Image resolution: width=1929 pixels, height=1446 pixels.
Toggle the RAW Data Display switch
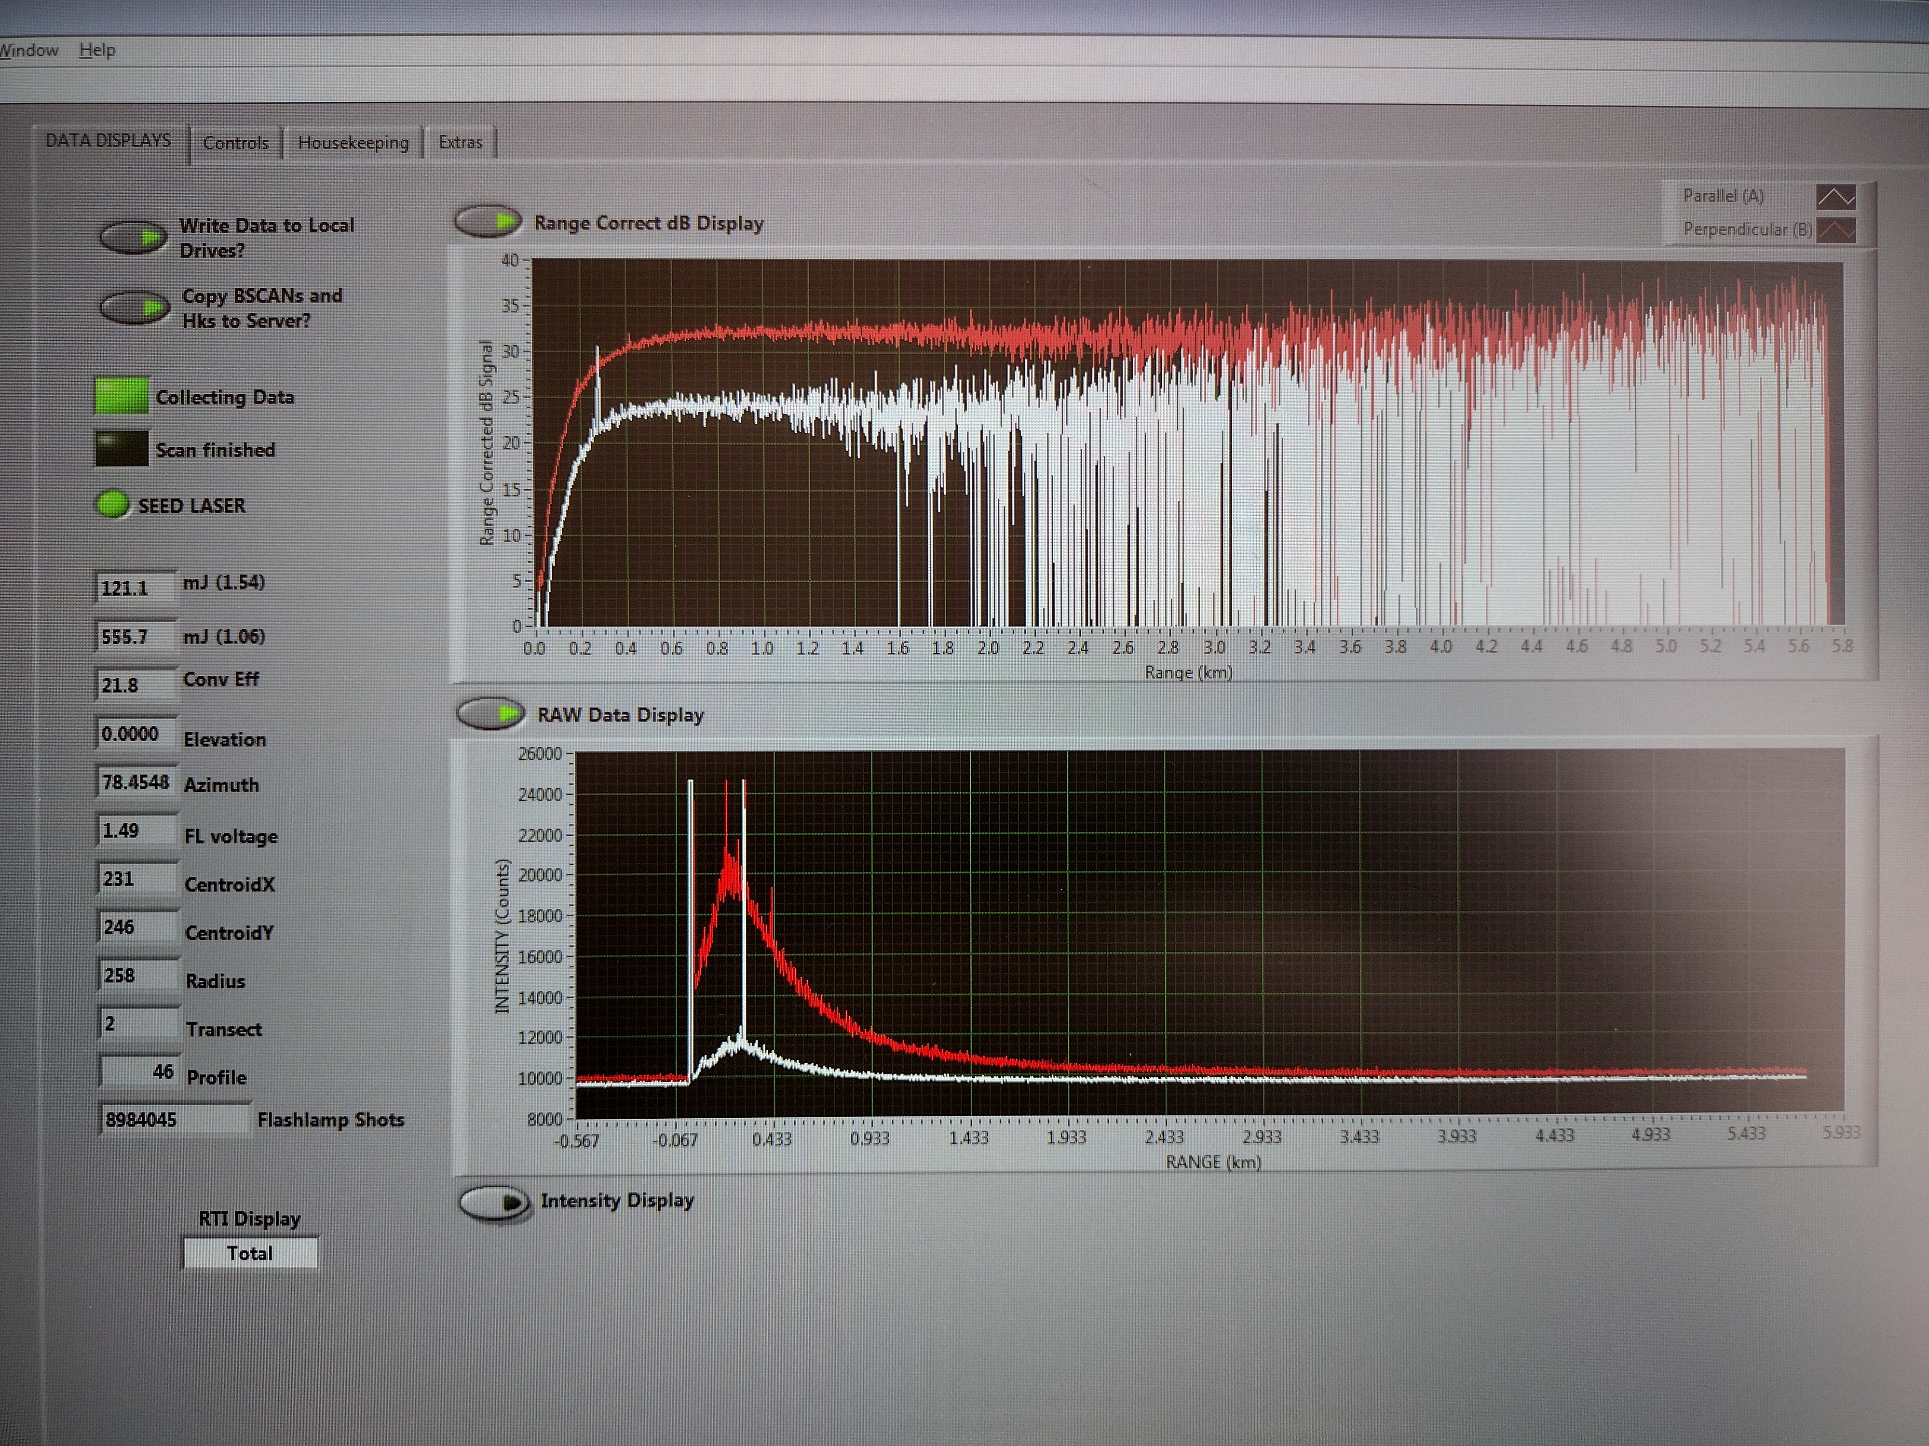491,715
